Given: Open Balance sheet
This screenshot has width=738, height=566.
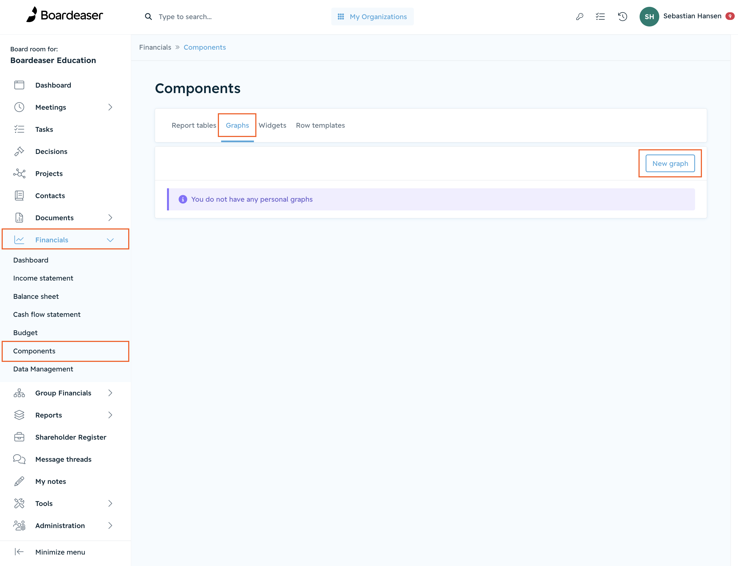Looking at the screenshot, I should [36, 296].
